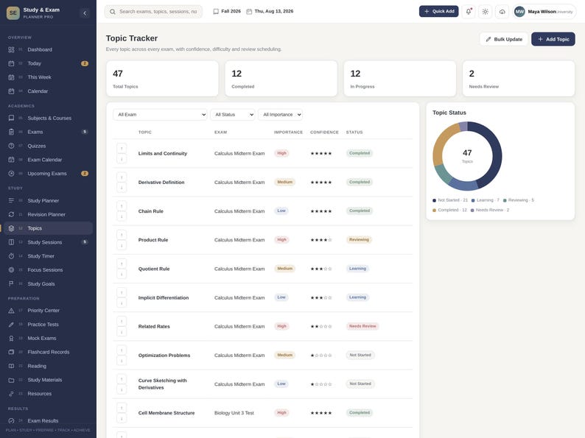Click the Practice Tests pencil icon
Viewport: 585px width, 438px height.
pos(11,325)
